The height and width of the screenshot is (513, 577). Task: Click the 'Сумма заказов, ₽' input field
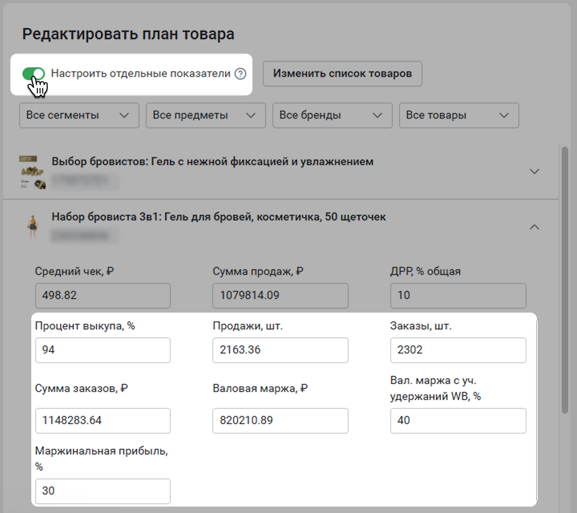[x=103, y=421]
